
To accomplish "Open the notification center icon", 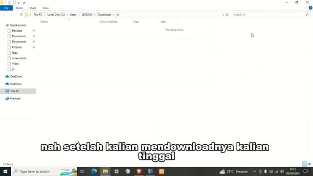I will pos(306,172).
